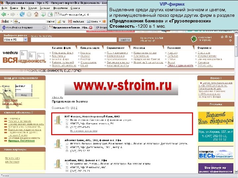Open the Правка menu
Screen dimensions: 238x178
(14, 8)
